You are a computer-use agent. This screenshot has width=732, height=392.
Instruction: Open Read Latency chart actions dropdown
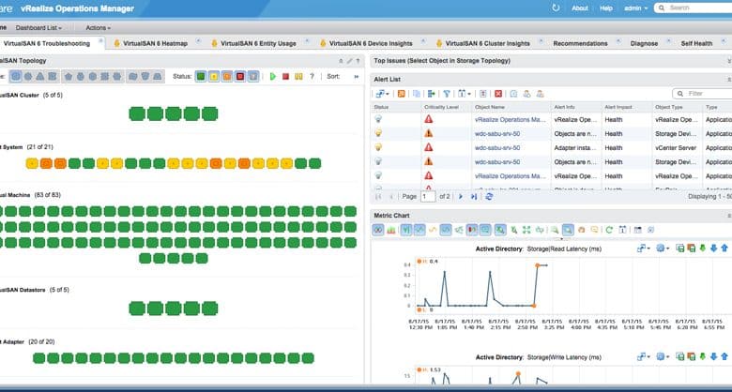[643, 249]
